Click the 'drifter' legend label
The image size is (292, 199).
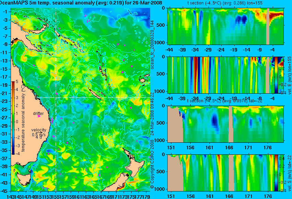[x=38, y=113]
